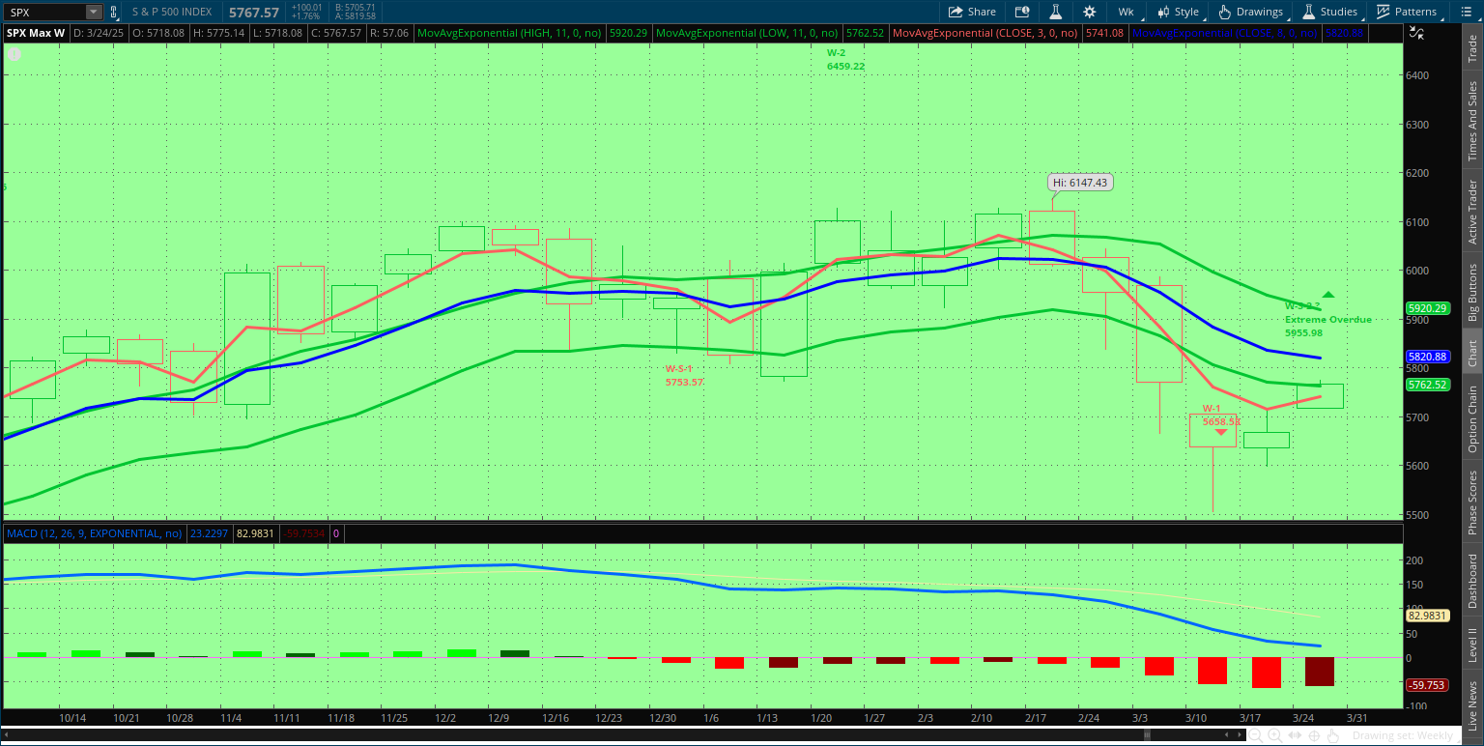Click the W-1 5658.53 red label

pyautogui.click(x=1221, y=416)
